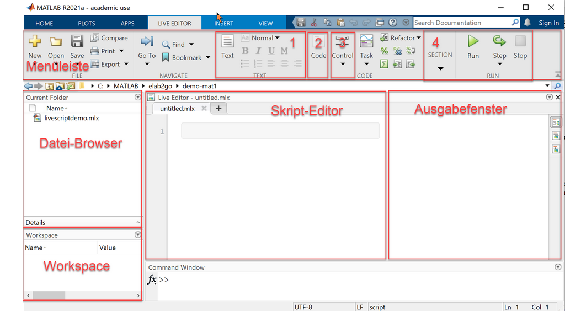Open the Current Folder panel actions menu
This screenshot has width=565, height=311.
[x=137, y=97]
